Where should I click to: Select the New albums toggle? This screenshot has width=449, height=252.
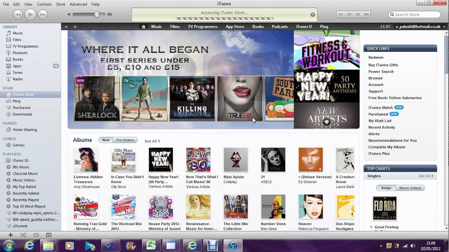click(x=106, y=140)
